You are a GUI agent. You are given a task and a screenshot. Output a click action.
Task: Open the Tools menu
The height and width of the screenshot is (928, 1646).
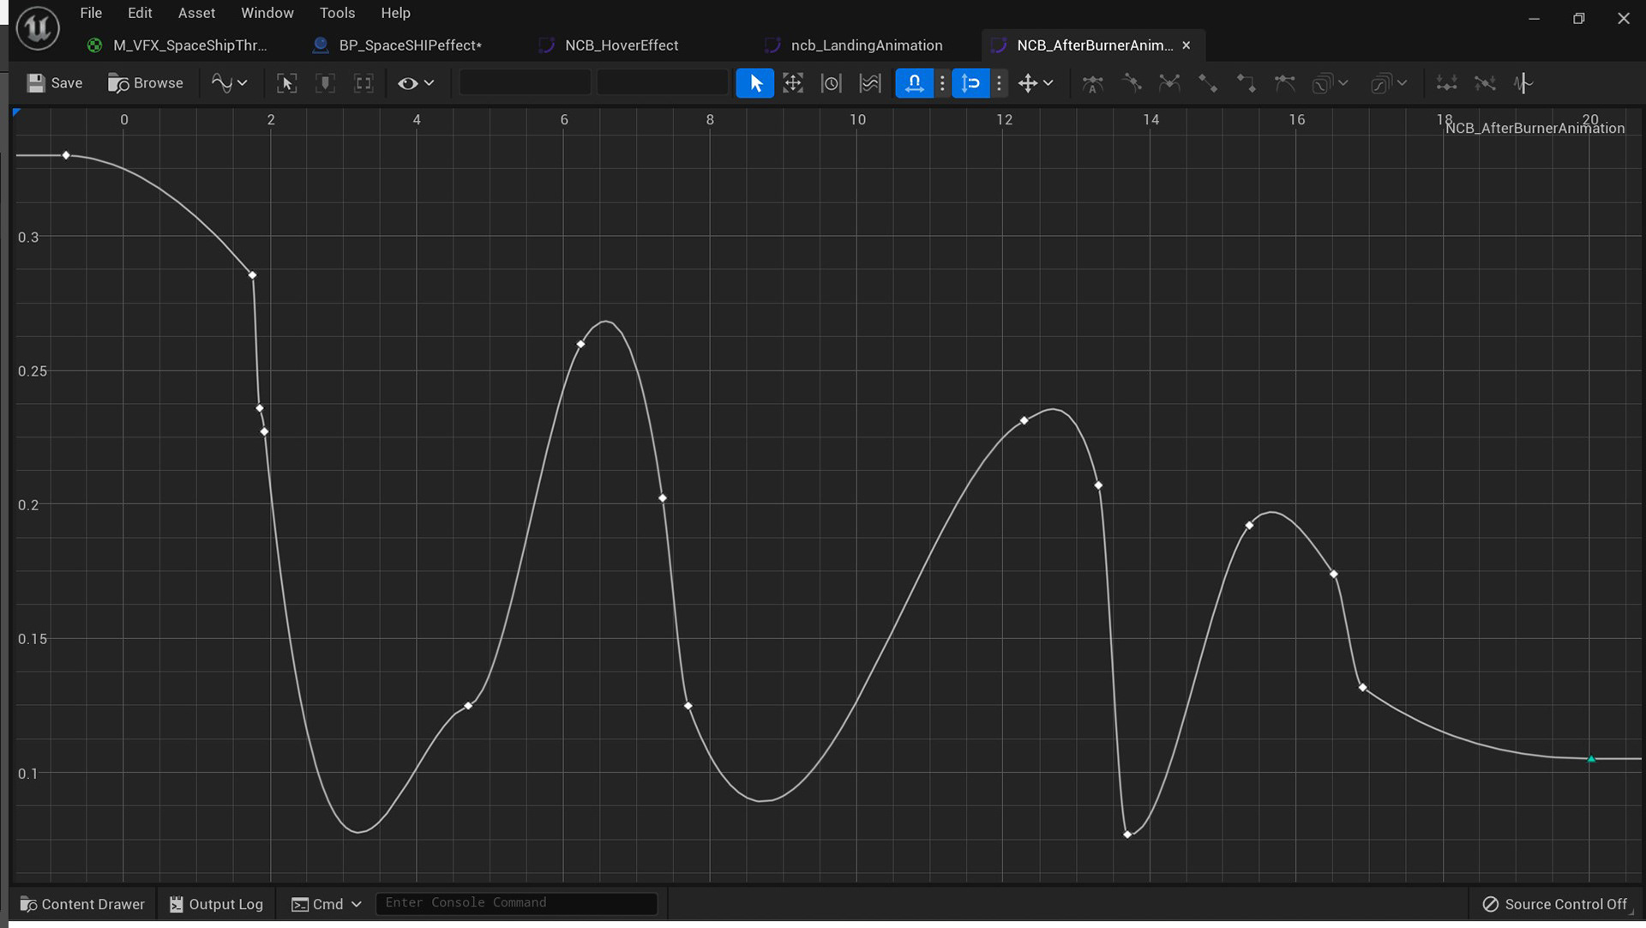coord(337,13)
